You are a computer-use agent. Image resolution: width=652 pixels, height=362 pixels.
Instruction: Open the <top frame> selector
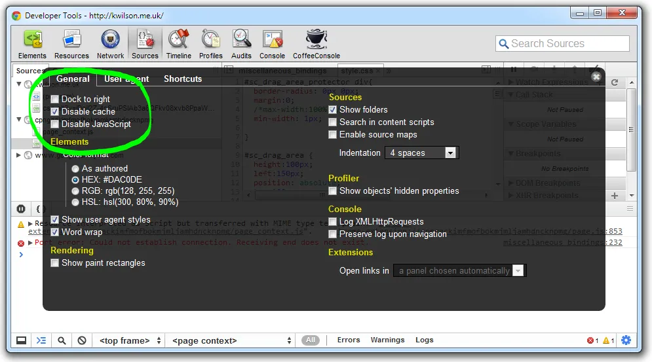pyautogui.click(x=130, y=341)
